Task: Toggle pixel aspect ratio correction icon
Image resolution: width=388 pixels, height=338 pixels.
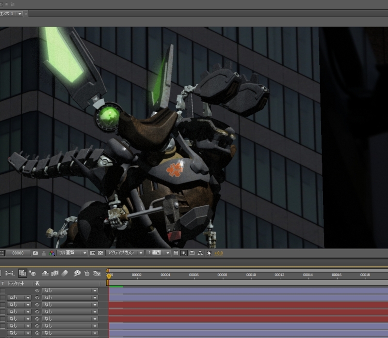Action: (176, 253)
